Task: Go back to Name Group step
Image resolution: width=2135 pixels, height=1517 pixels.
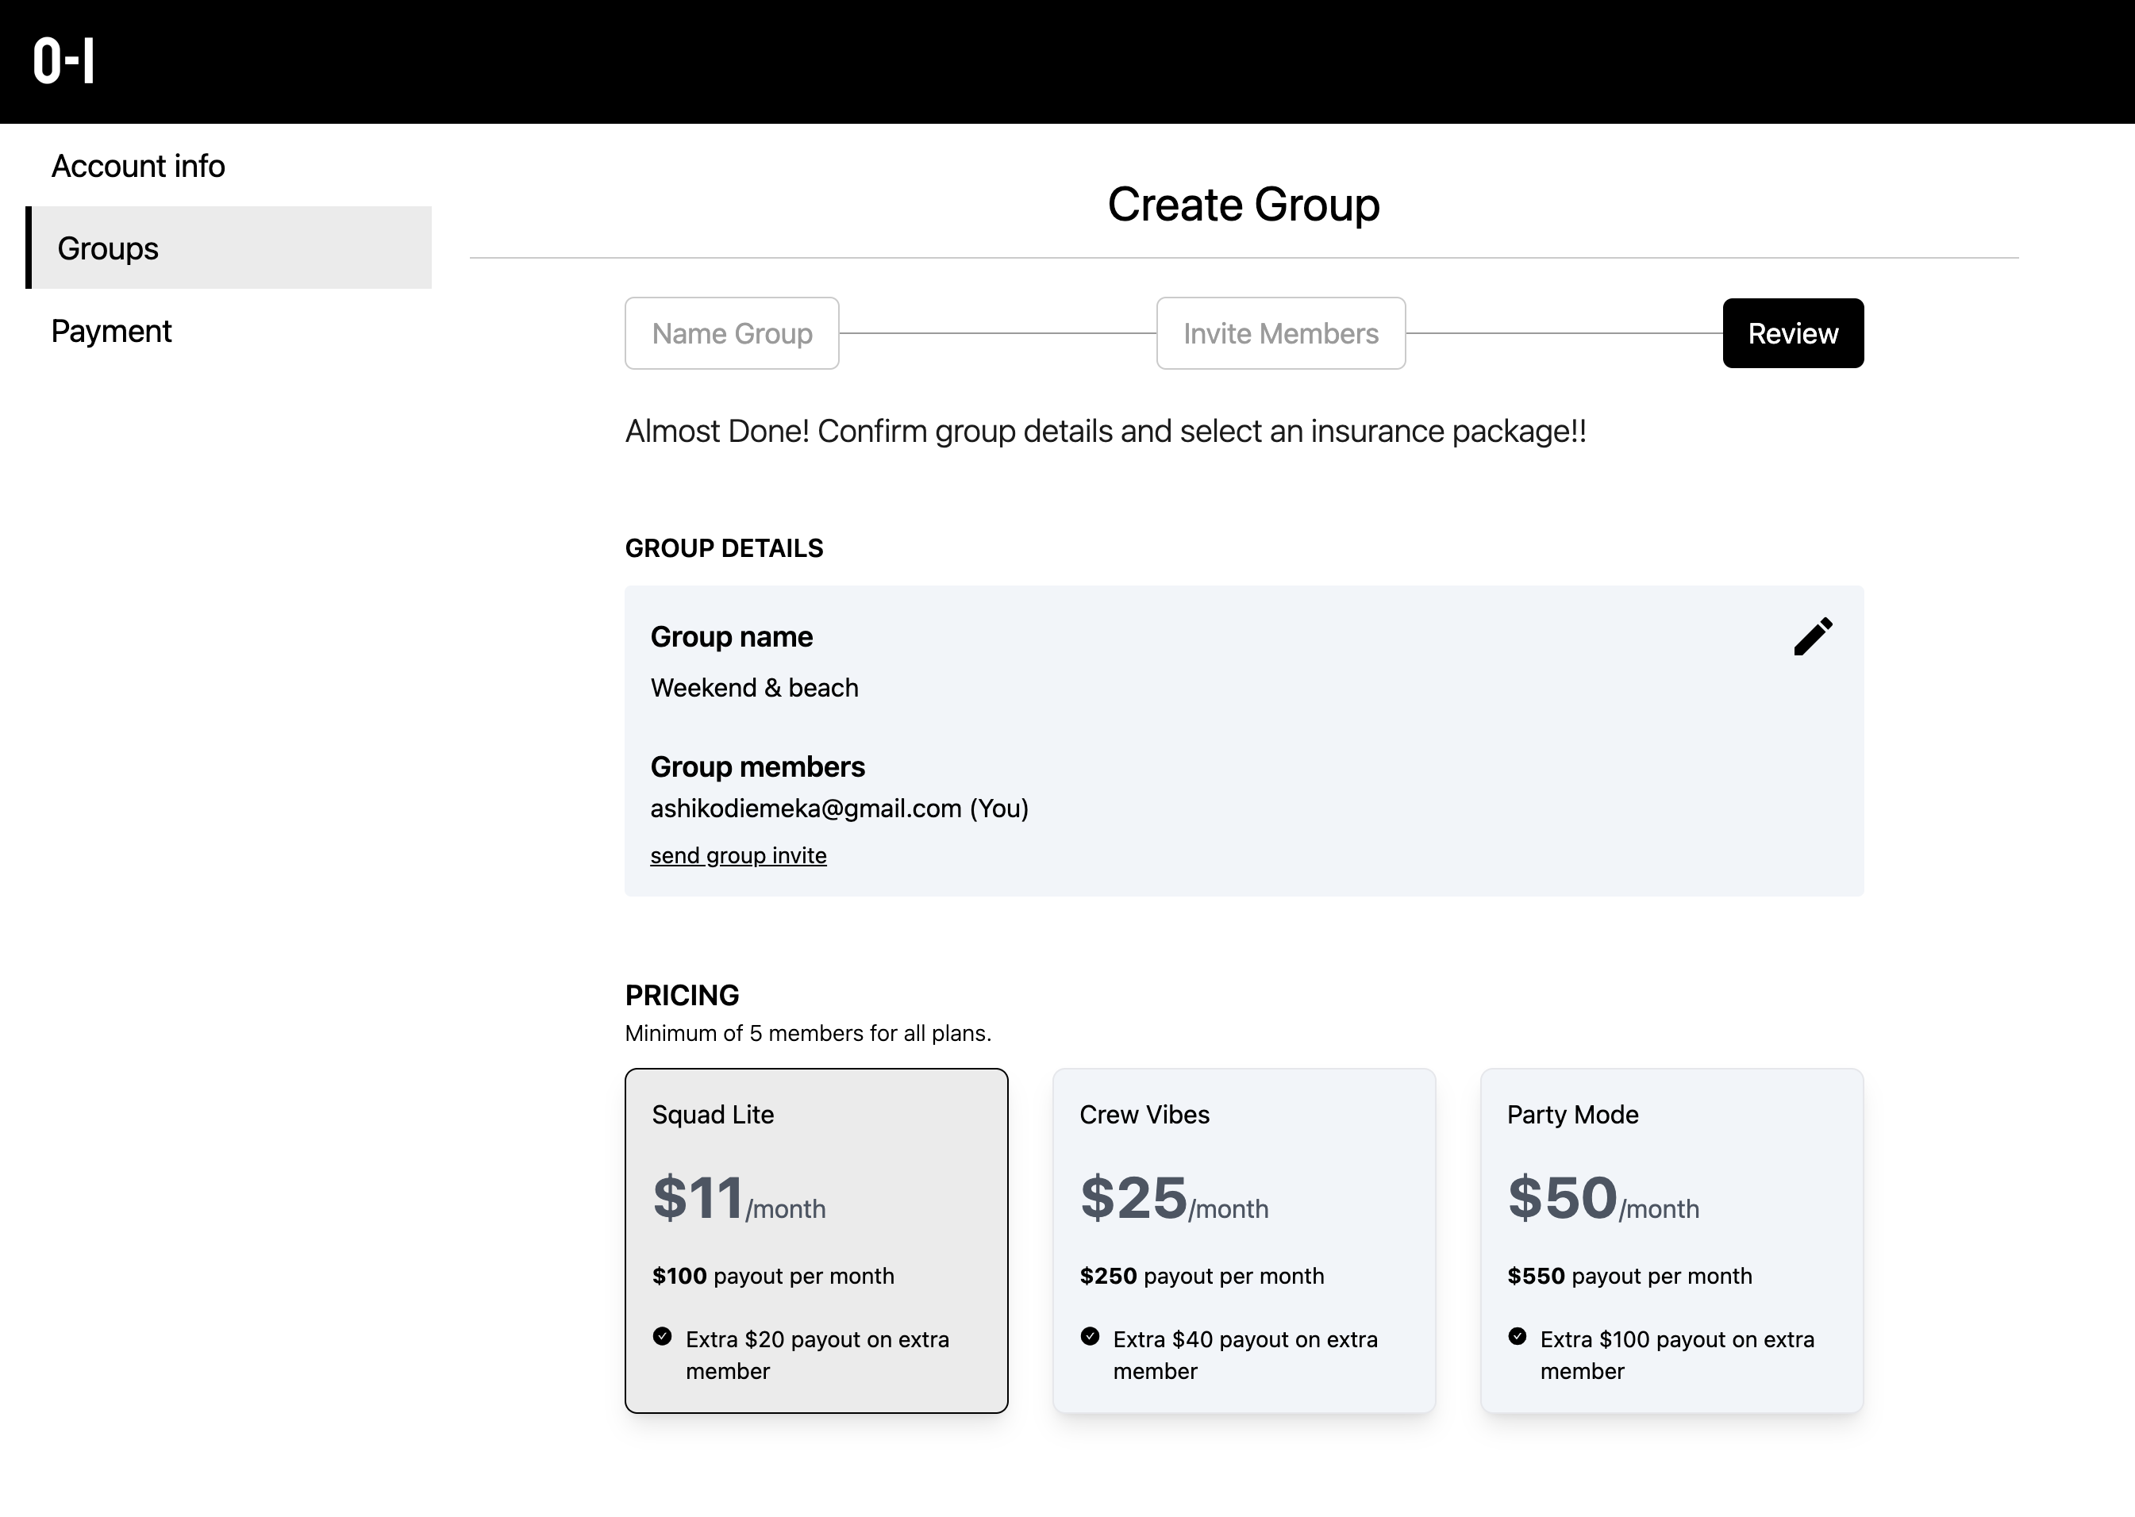Action: coord(732,333)
